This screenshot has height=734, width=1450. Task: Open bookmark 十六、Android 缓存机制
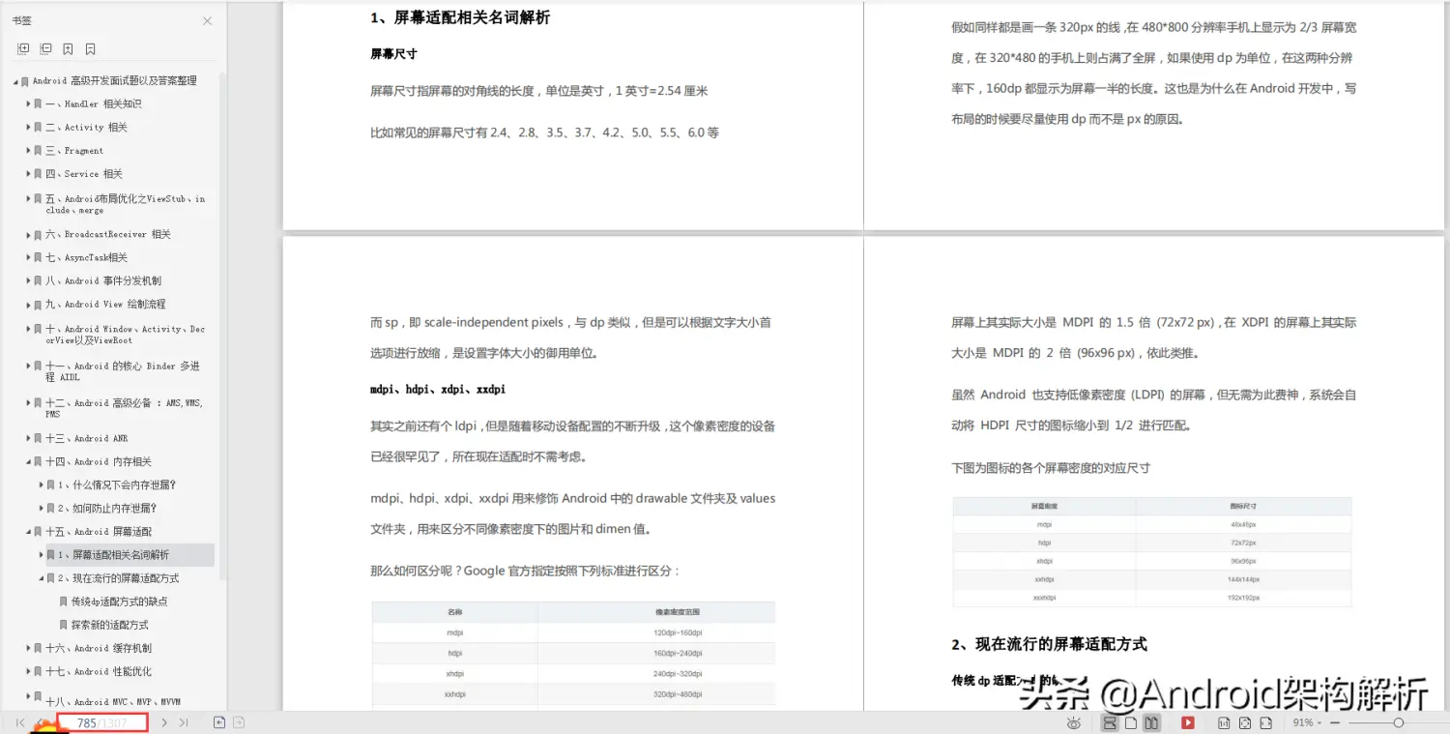(99, 648)
